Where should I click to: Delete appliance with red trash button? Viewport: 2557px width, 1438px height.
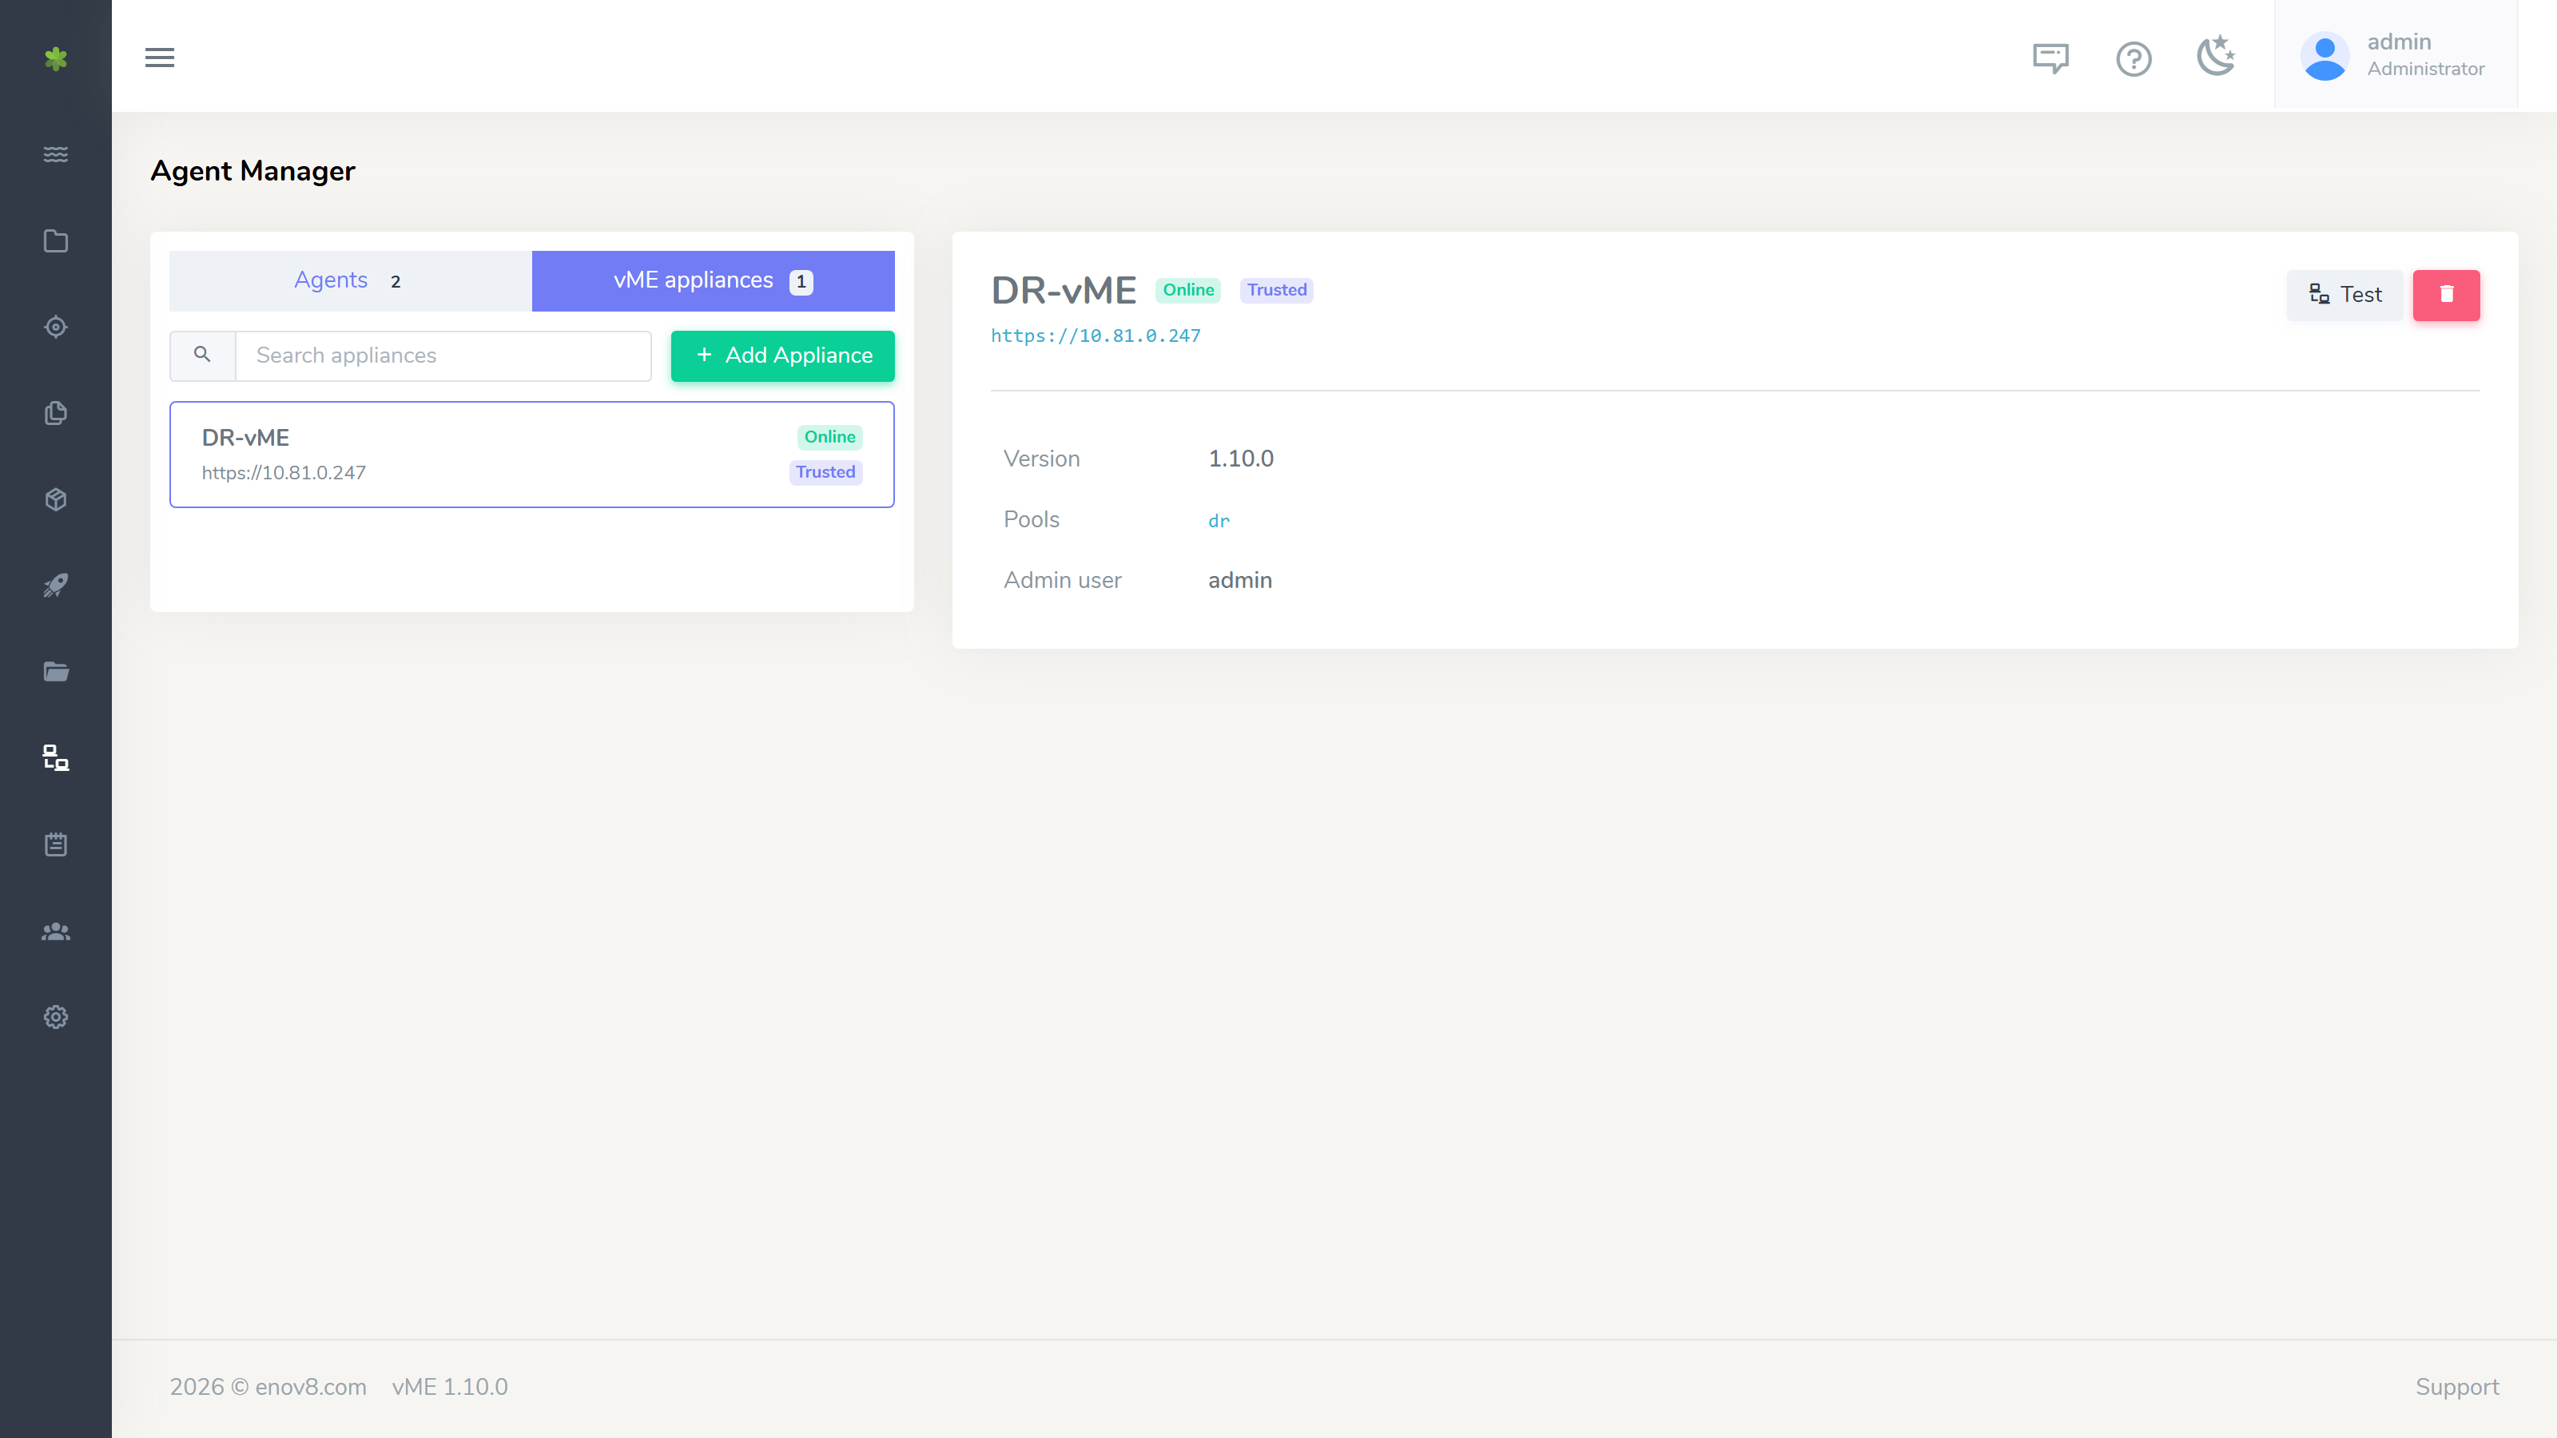pos(2447,295)
